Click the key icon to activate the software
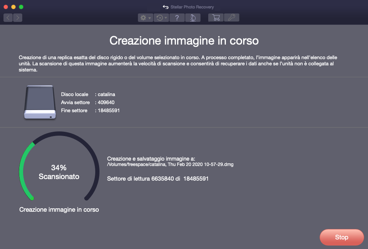The image size is (368, 249). [x=232, y=18]
